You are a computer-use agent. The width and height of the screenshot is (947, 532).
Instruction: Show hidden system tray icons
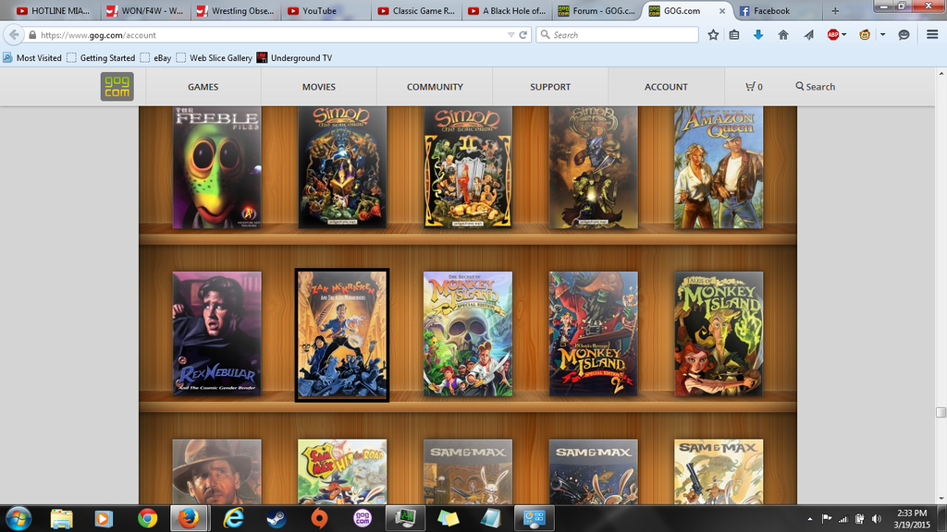click(809, 519)
